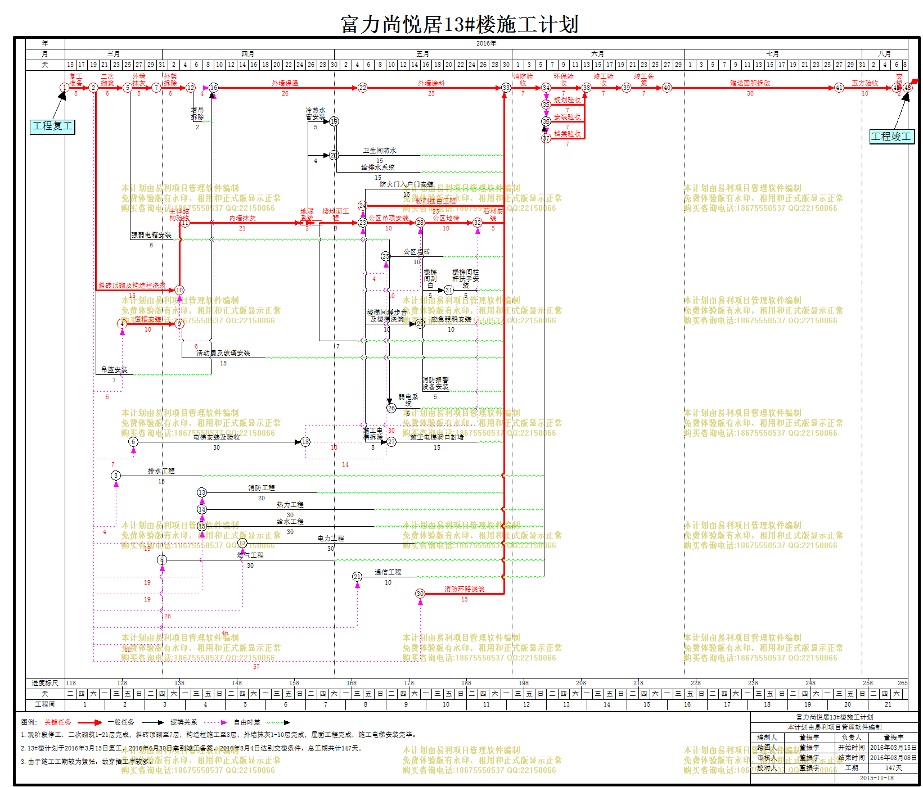The height and width of the screenshot is (787, 923).
Task: Select the 工程竣工 milestone box
Action: click(x=892, y=137)
